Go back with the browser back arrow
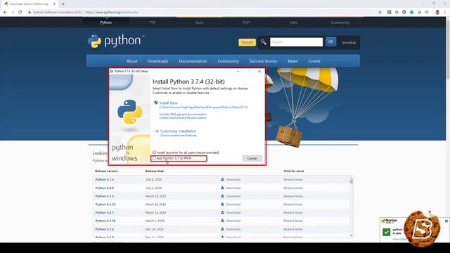The height and width of the screenshot is (253, 450). [x=5, y=13]
